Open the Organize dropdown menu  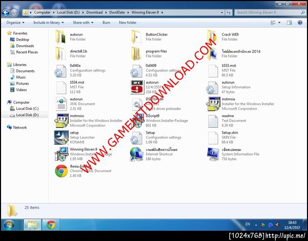pyautogui.click(x=15, y=23)
